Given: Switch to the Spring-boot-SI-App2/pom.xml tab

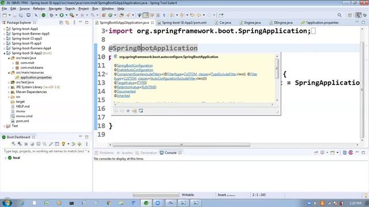Looking at the screenshot, I should 182,22.
